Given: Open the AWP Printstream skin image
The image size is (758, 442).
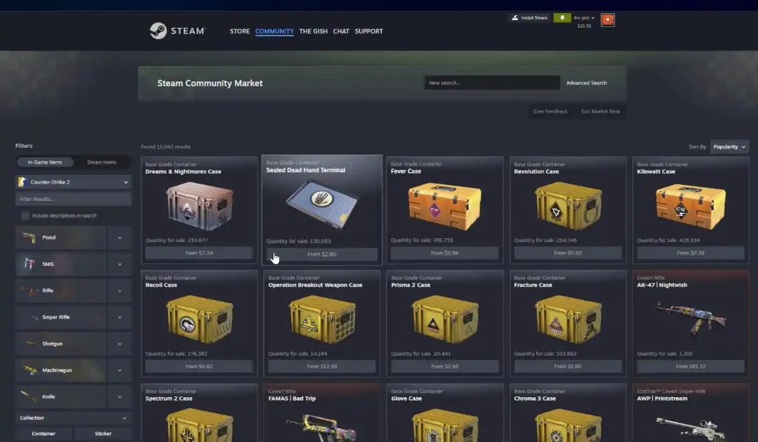Looking at the screenshot, I should 690,427.
